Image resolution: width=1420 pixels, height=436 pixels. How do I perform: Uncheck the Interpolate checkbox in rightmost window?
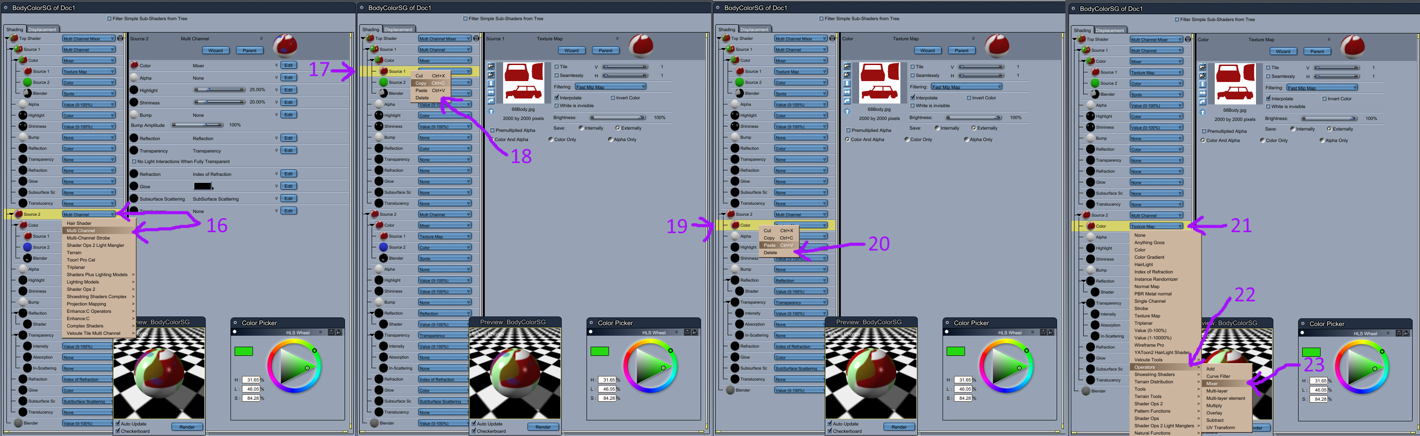[x=1268, y=98]
